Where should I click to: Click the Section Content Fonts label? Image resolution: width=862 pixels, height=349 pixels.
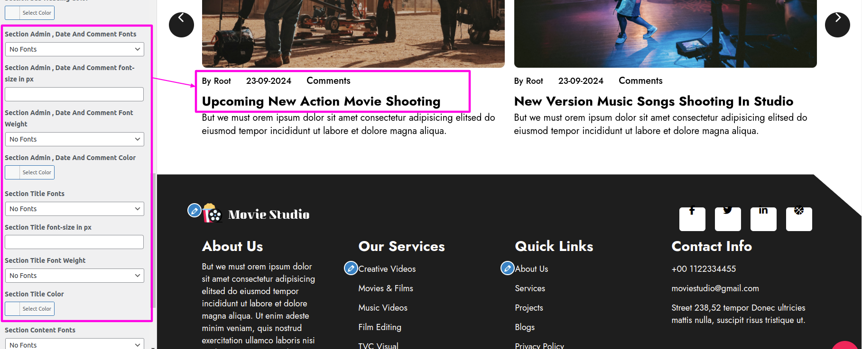pos(40,330)
